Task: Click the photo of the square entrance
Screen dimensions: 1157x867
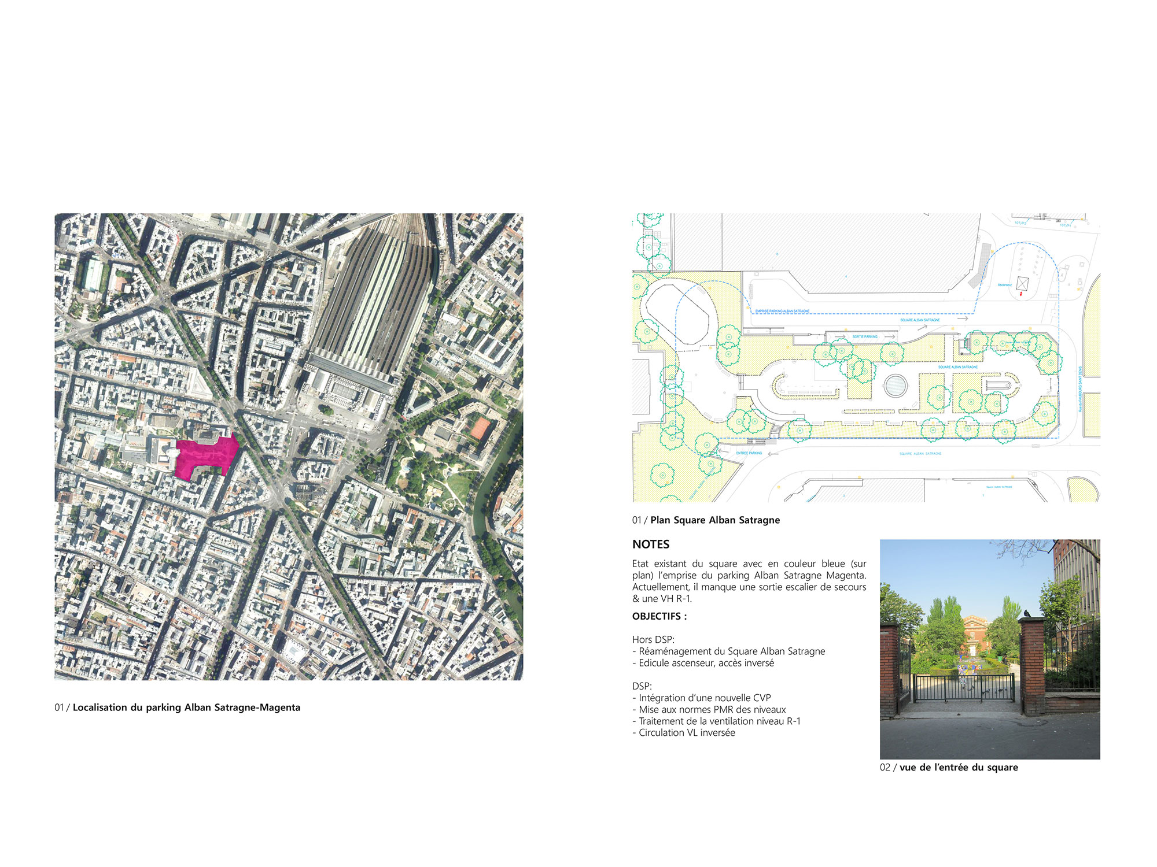Action: click(990, 649)
